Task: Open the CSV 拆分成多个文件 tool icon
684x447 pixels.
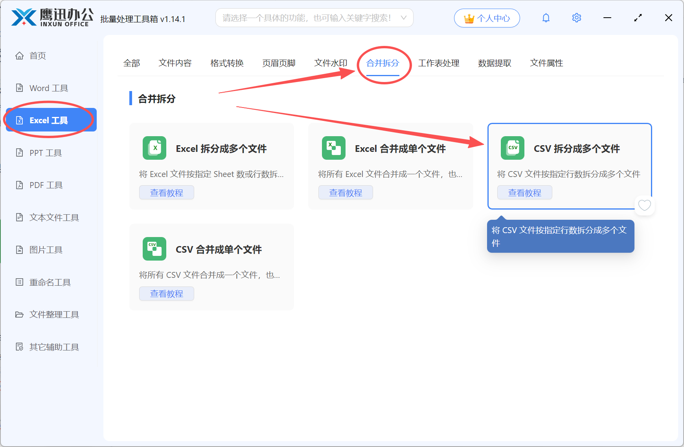Action: [x=512, y=148]
